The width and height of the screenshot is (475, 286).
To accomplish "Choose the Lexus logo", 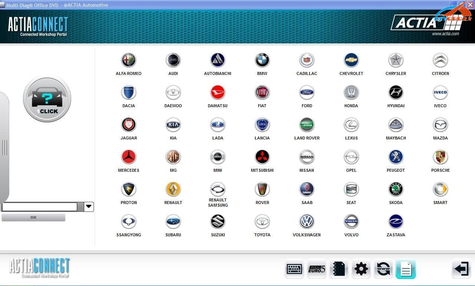I will 351,125.
